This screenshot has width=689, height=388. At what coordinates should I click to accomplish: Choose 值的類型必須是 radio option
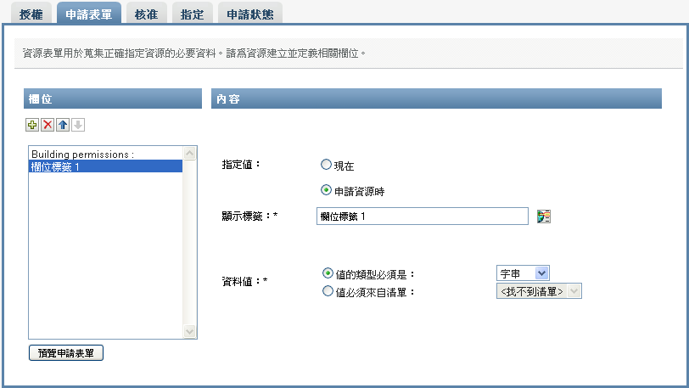pyautogui.click(x=328, y=273)
